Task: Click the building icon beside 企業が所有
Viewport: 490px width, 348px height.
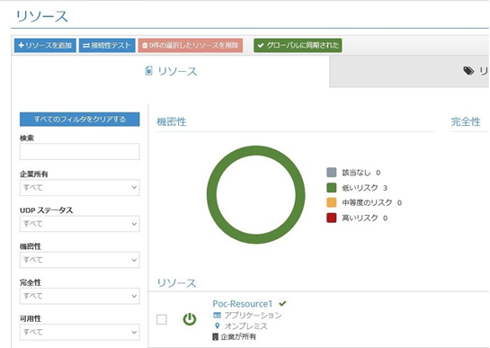Action: point(215,336)
